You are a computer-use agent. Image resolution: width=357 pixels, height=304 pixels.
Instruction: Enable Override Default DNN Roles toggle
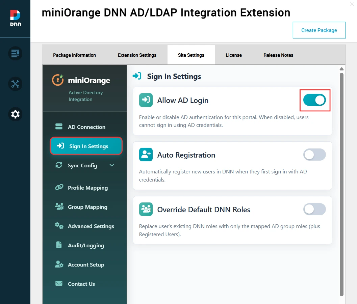315,209
